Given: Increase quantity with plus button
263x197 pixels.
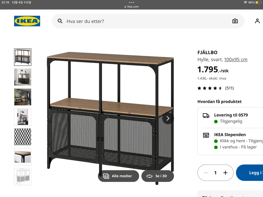Looking at the screenshot, I should tap(225, 173).
